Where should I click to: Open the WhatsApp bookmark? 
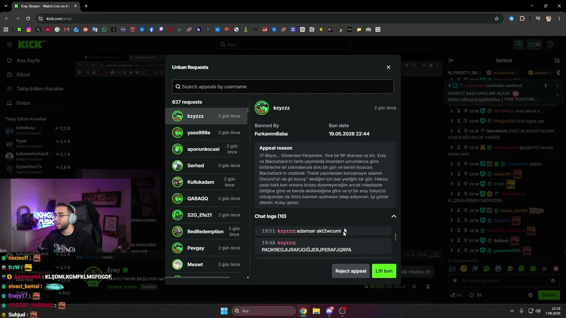click(x=104, y=30)
